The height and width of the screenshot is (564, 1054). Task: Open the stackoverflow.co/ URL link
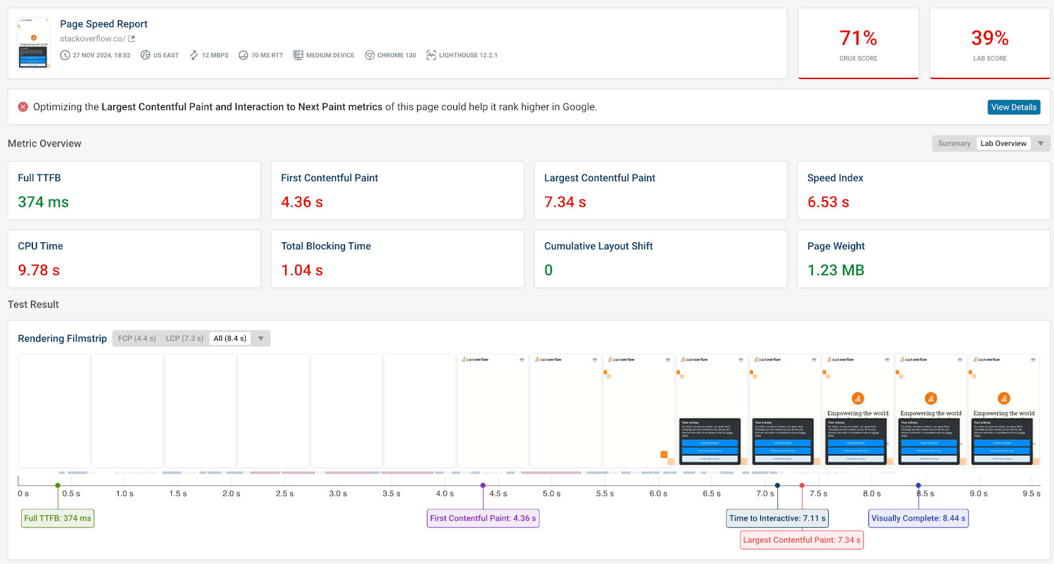[92, 39]
